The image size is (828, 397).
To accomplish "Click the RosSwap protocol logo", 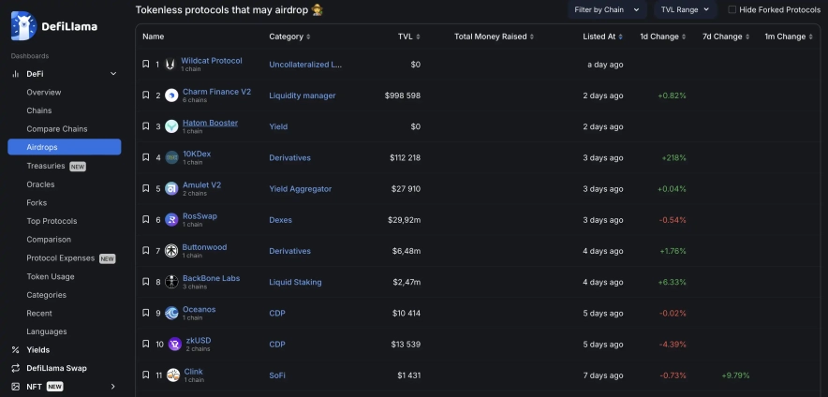I will pyautogui.click(x=171, y=220).
